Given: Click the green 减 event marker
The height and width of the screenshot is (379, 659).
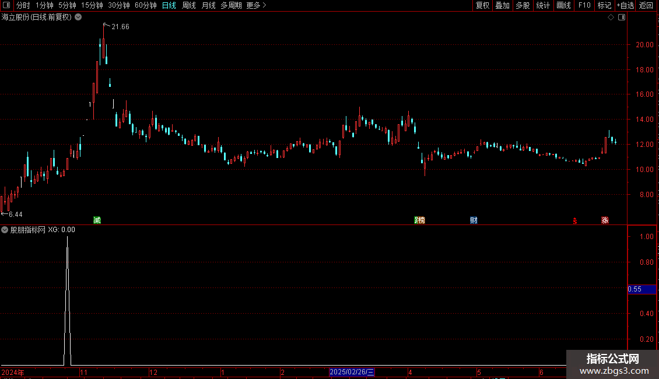Looking at the screenshot, I should 97,220.
